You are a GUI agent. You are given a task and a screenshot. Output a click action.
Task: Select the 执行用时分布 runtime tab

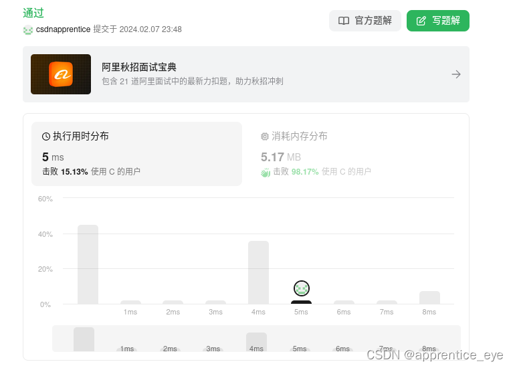(x=136, y=154)
